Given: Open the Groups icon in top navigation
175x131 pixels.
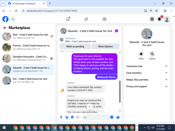Looking at the screenshot, I should [x=104, y=19].
